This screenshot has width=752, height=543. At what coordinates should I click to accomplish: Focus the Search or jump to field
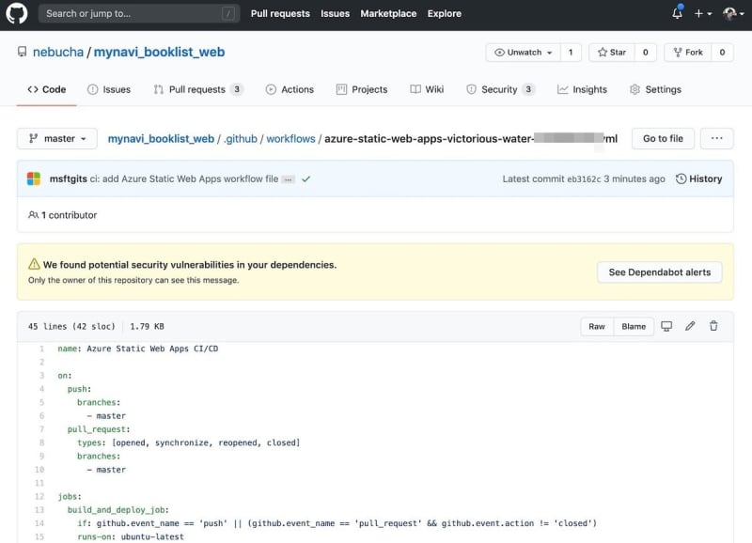tap(138, 13)
